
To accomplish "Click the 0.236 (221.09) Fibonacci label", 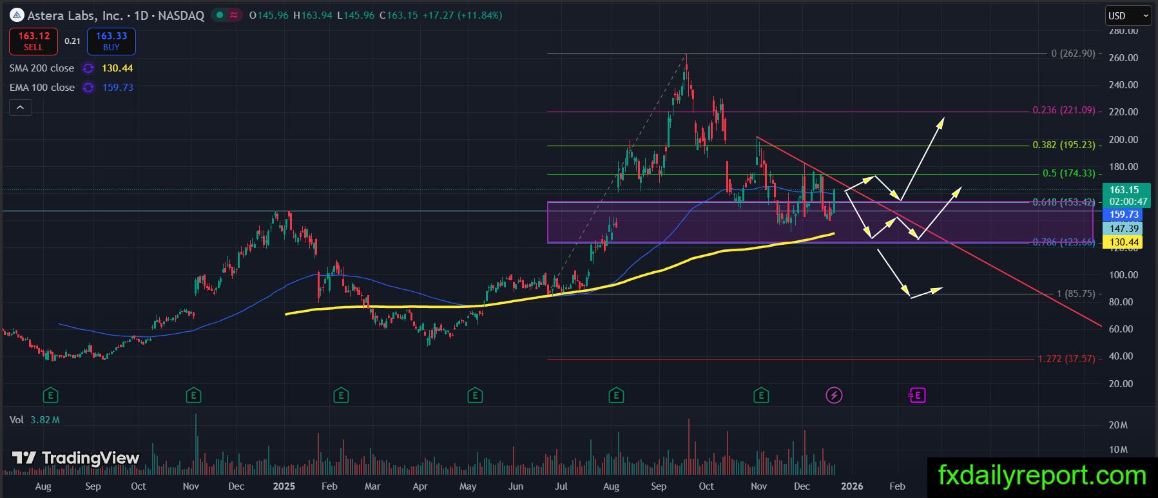I will click(x=1064, y=110).
